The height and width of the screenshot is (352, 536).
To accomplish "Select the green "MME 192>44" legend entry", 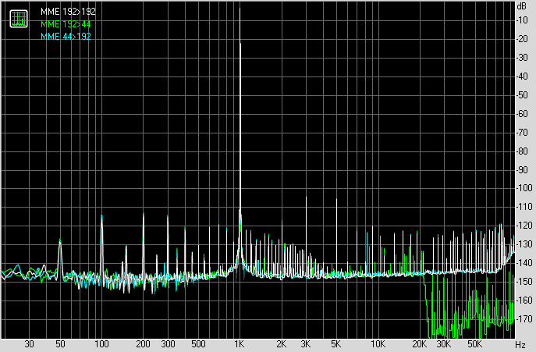I will click(x=66, y=24).
